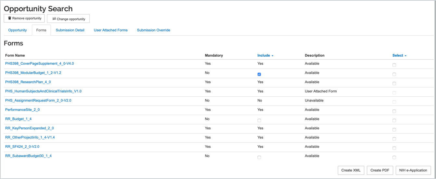Click the swap arrows icon on Change opportunity
The image size is (436, 179).
tap(54, 19)
